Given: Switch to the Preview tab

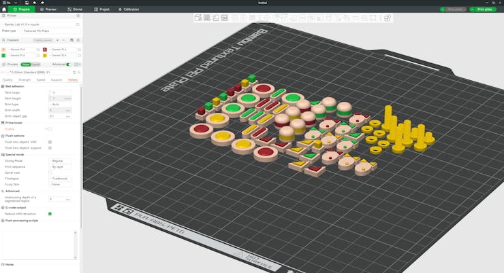Looking at the screenshot, I should pyautogui.click(x=48, y=10).
